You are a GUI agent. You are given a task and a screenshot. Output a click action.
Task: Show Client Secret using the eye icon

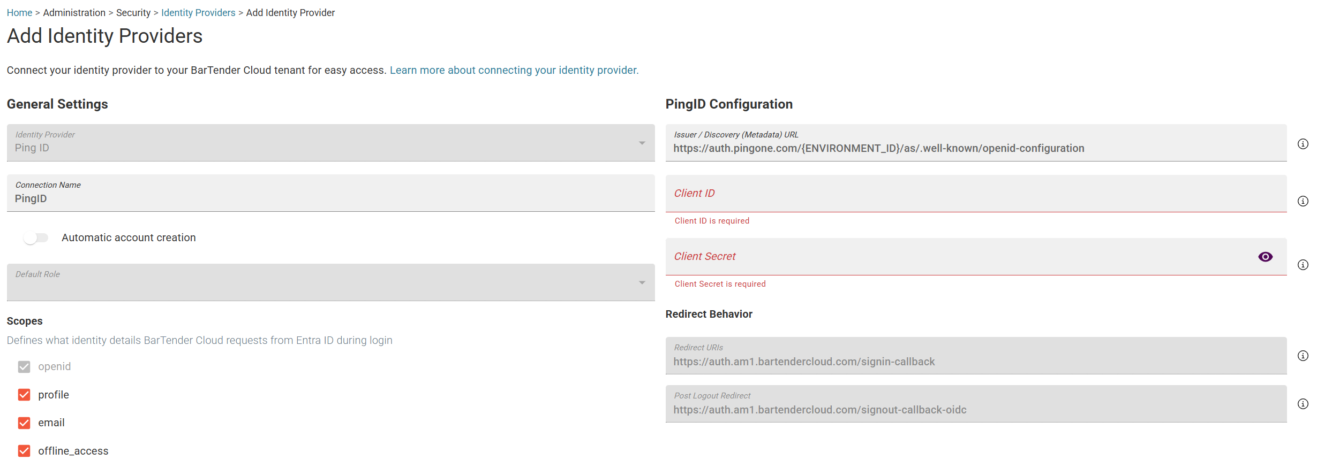tap(1265, 257)
